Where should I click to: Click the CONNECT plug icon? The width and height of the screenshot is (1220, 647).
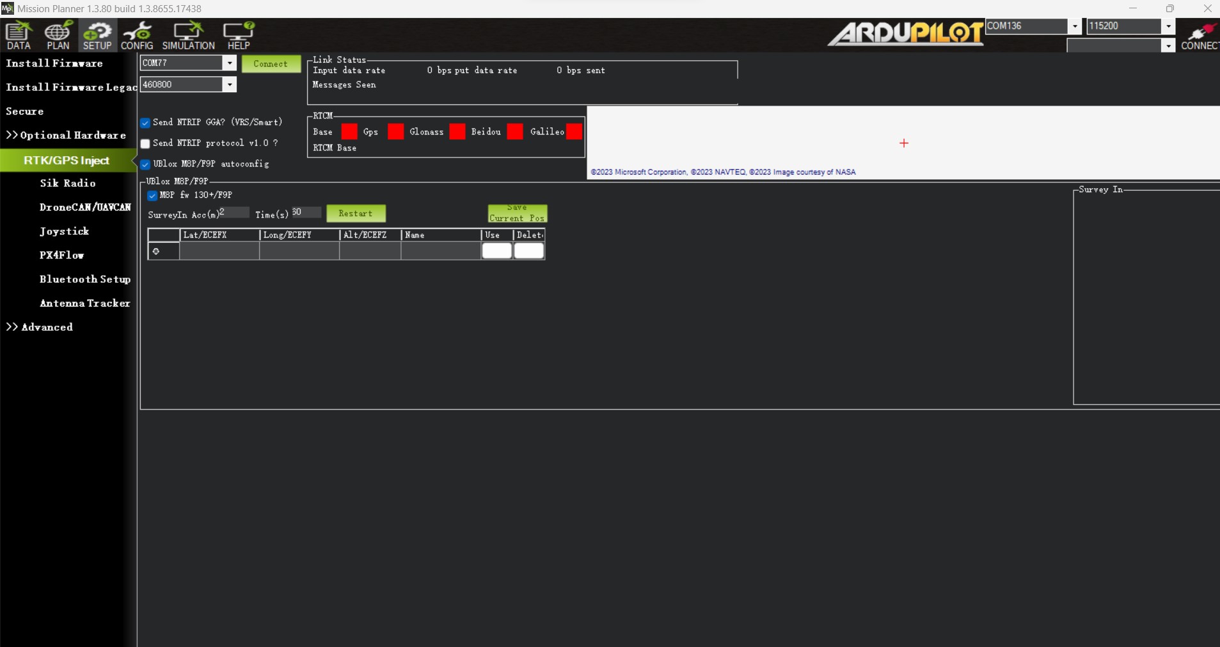click(1200, 35)
